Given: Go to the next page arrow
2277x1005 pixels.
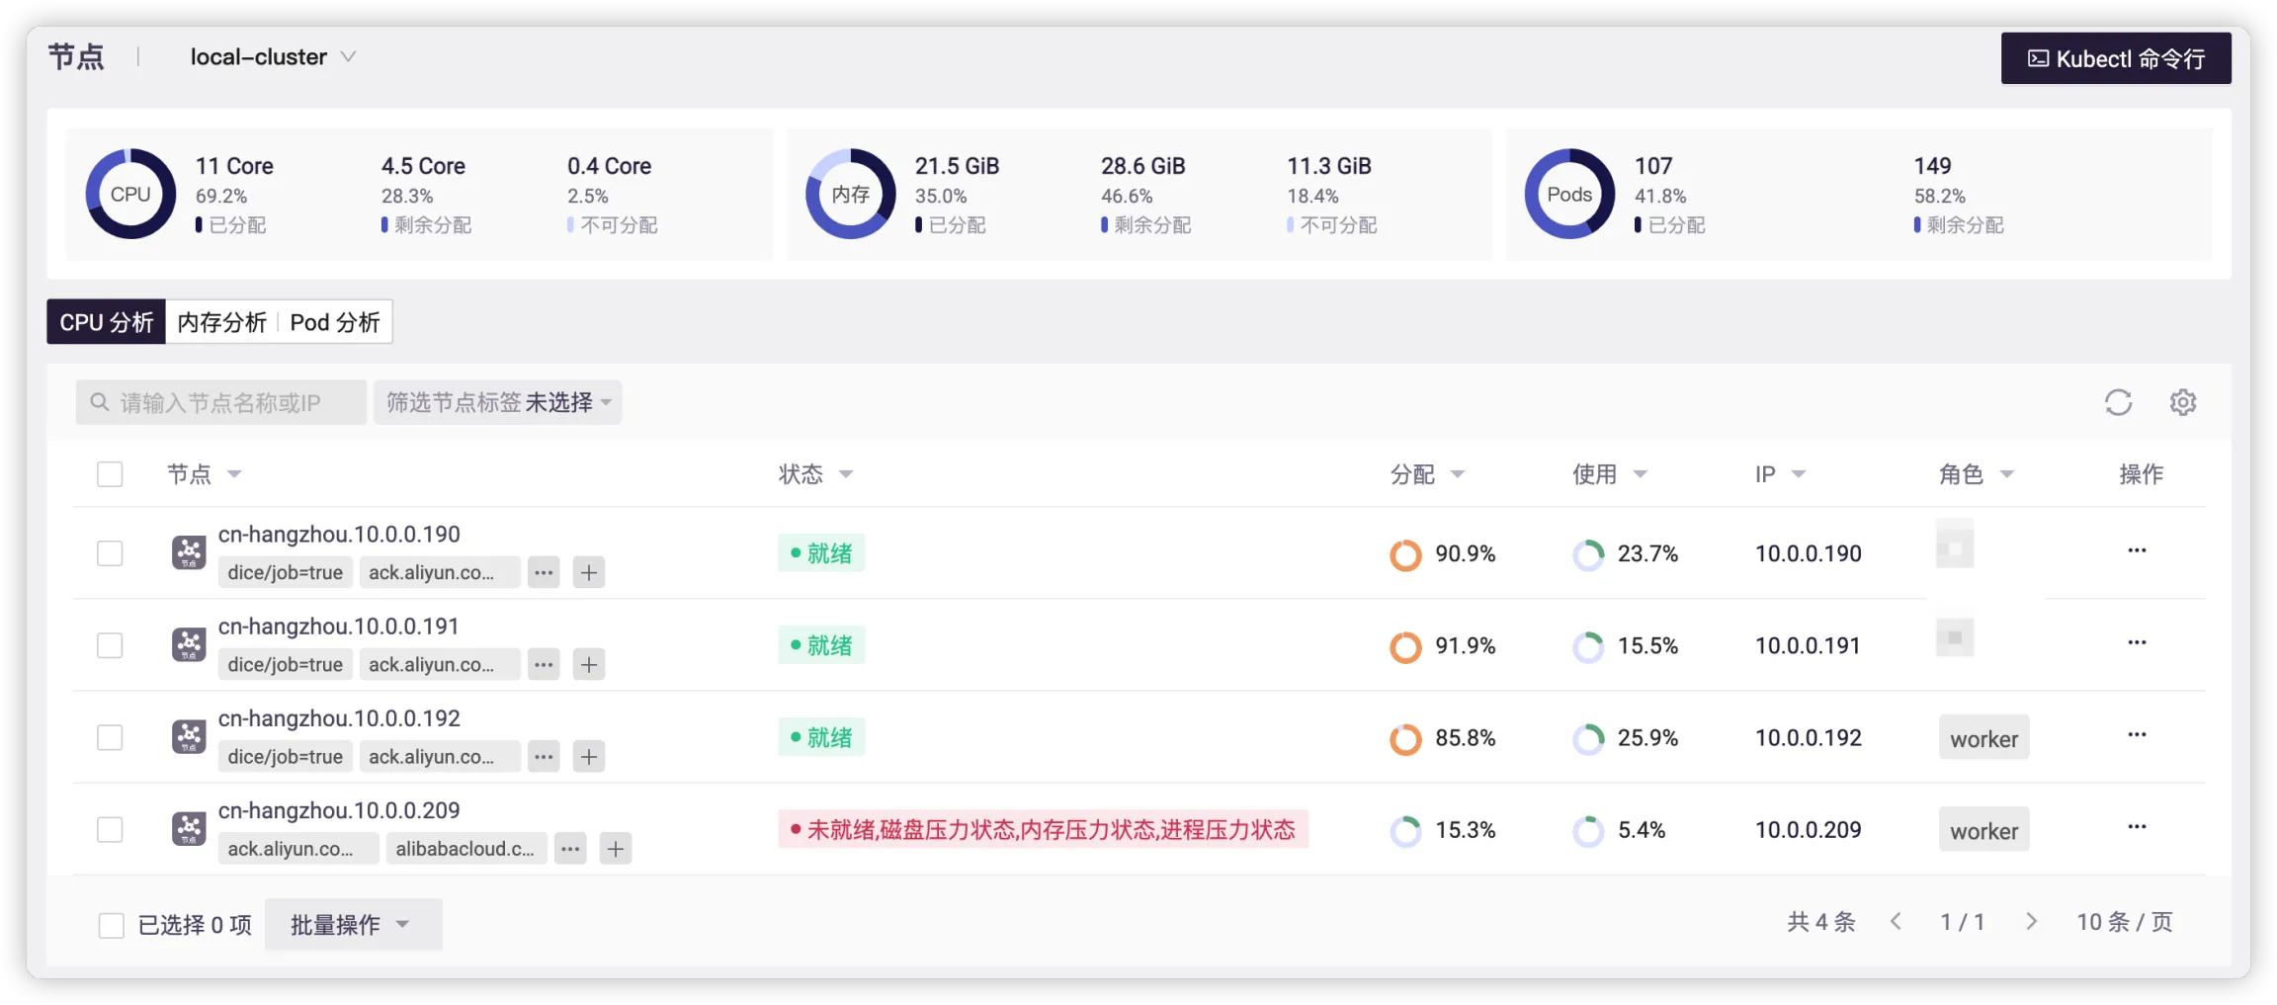Looking at the screenshot, I should pyautogui.click(x=2031, y=921).
